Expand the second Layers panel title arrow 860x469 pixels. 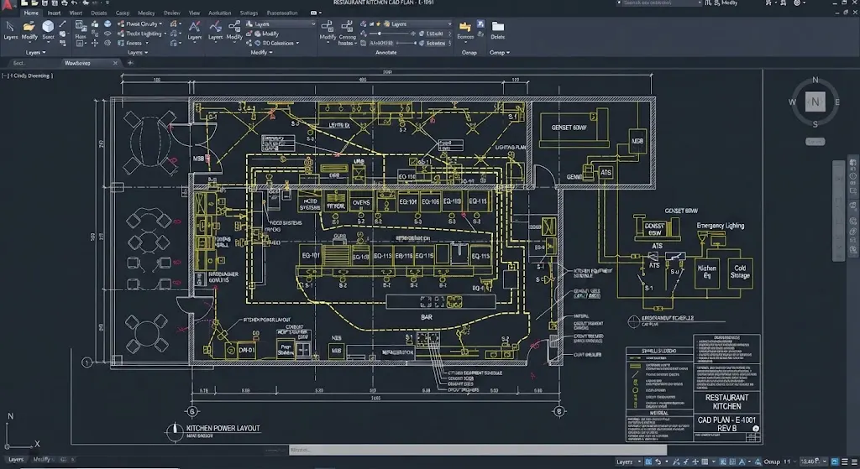[146, 53]
